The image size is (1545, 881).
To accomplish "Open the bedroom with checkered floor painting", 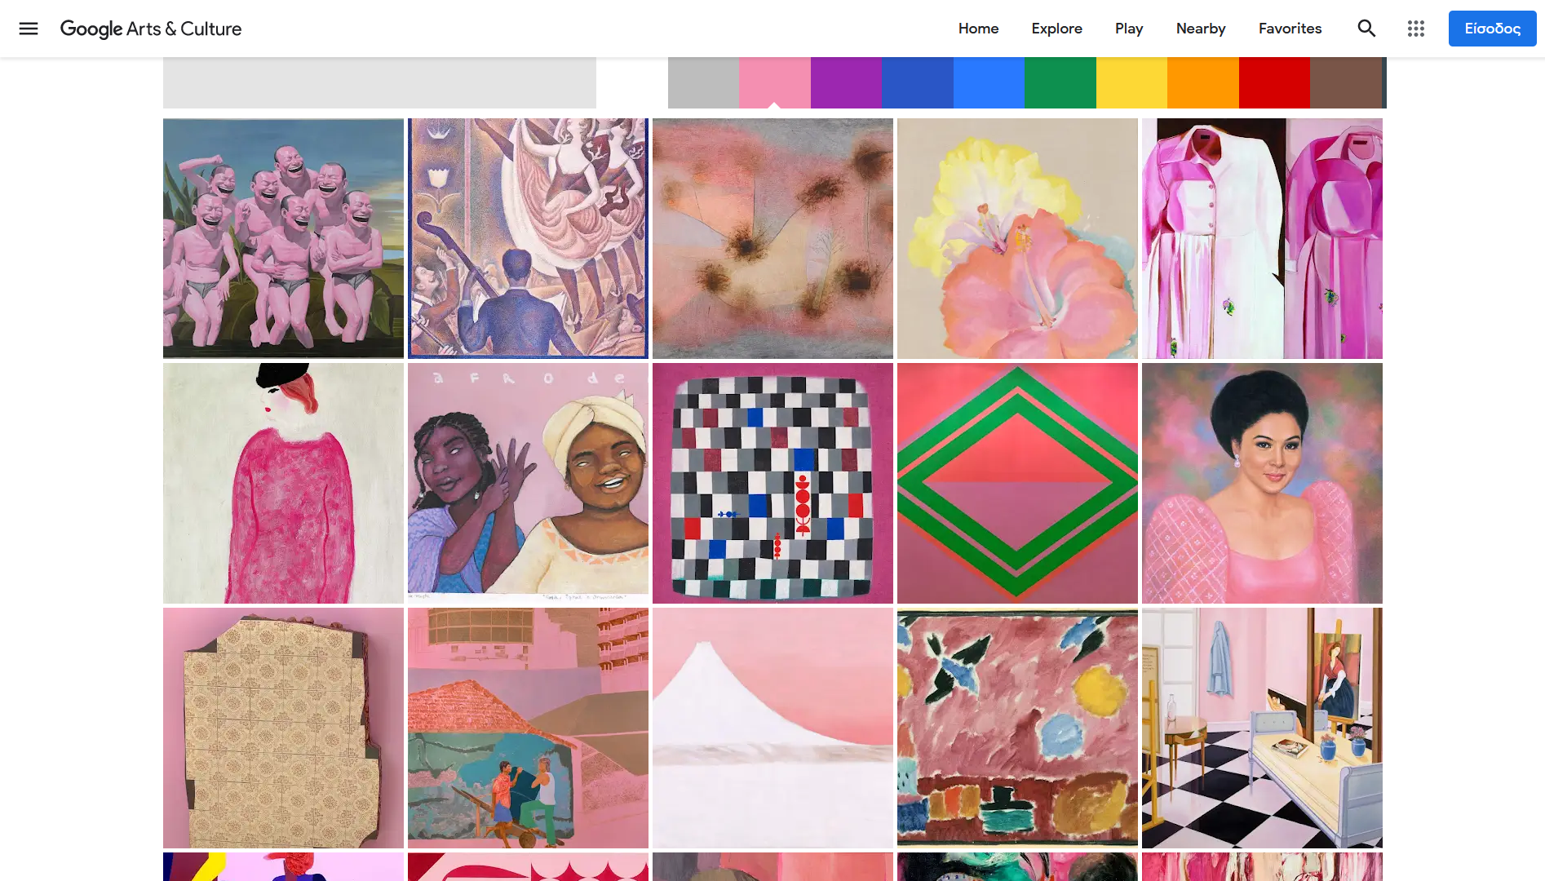I will pyautogui.click(x=1262, y=728).
